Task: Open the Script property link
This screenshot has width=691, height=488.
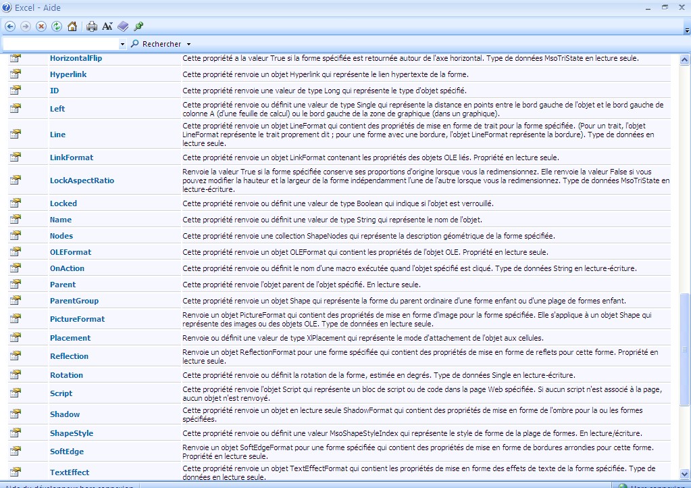Action: click(x=61, y=393)
